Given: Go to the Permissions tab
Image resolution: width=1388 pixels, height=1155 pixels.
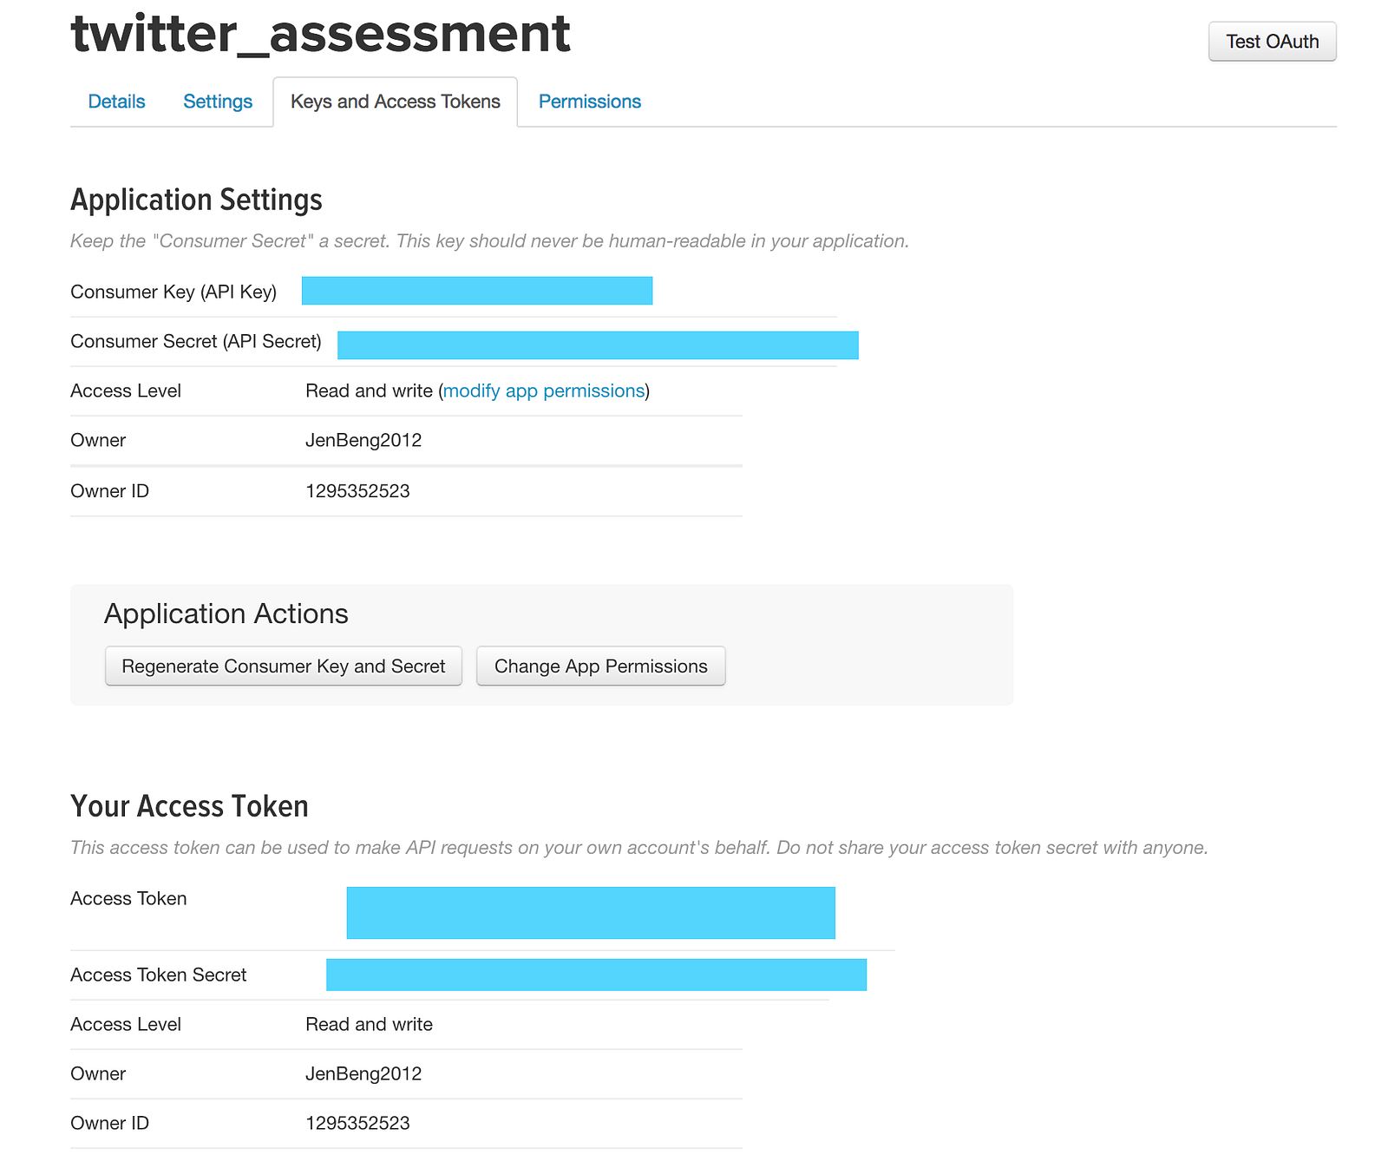Looking at the screenshot, I should click(590, 102).
